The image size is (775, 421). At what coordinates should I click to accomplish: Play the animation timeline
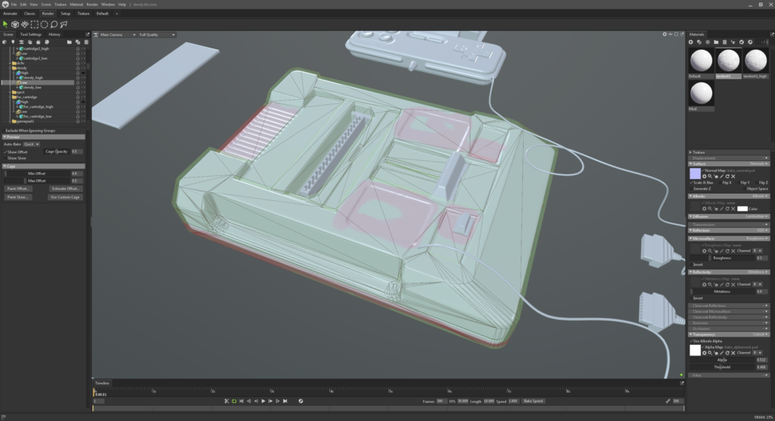click(263, 401)
